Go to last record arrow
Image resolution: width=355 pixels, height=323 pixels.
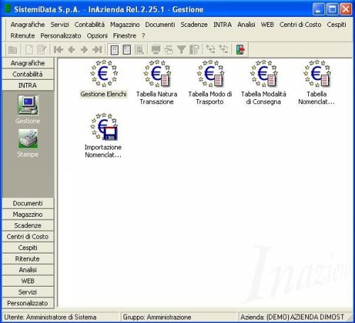point(97,50)
